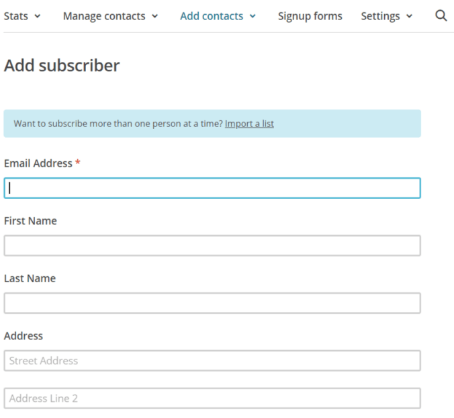The image size is (454, 418).
Task: Click the Street Address field
Action: tap(212, 361)
